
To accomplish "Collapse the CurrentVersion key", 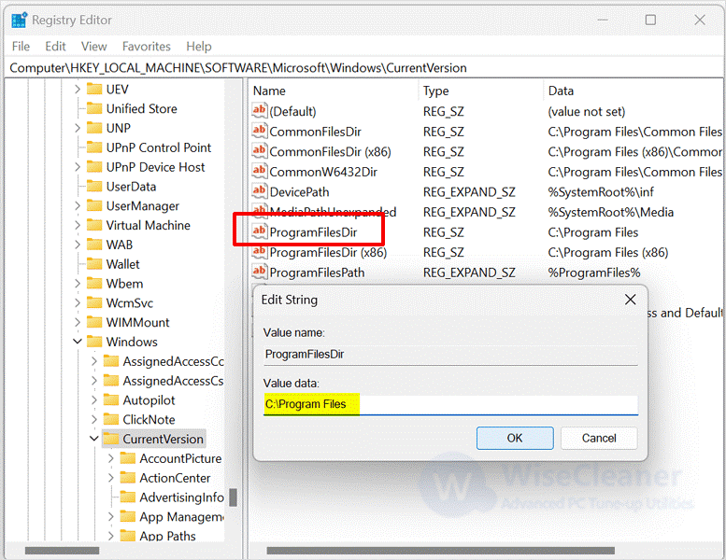I will [x=94, y=439].
